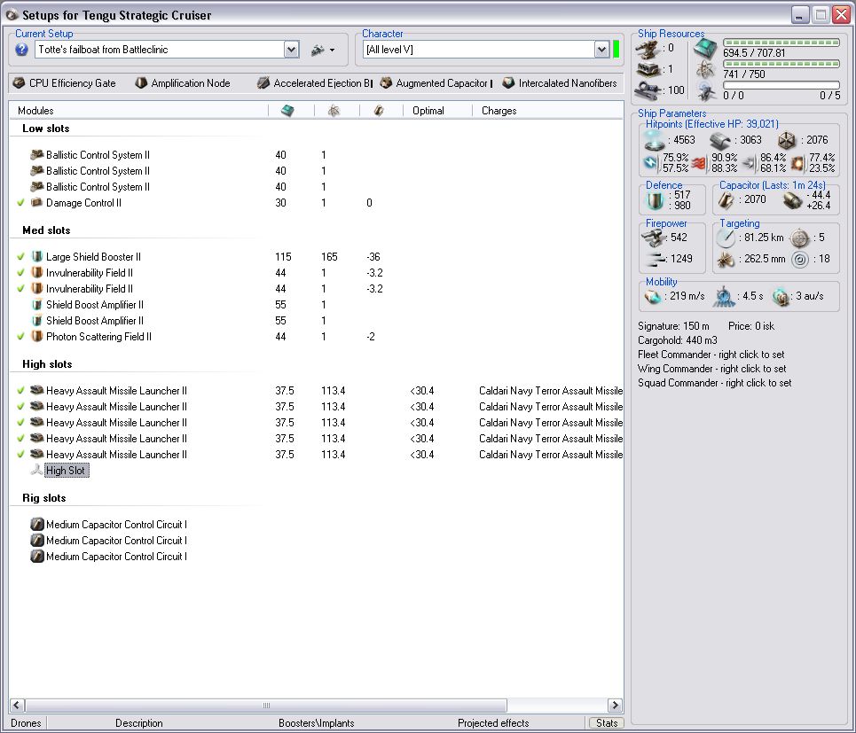Switch to the Drones tab
Screen dimensions: 856x733
click(x=27, y=723)
